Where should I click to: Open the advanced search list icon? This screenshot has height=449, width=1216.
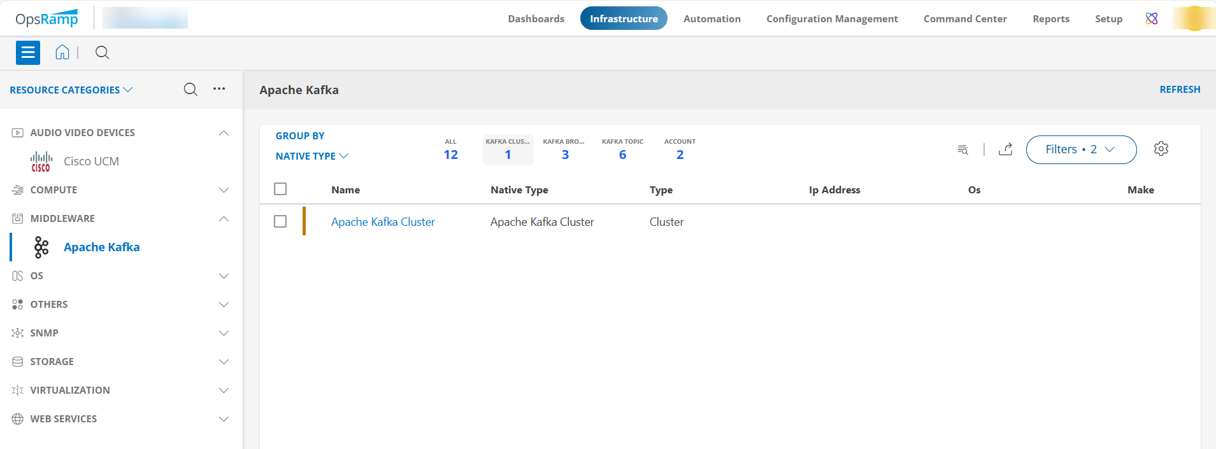pos(962,150)
